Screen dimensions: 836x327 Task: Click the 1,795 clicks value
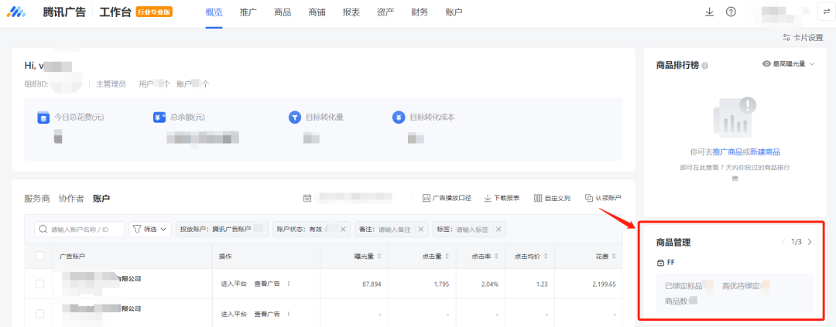tap(440, 284)
